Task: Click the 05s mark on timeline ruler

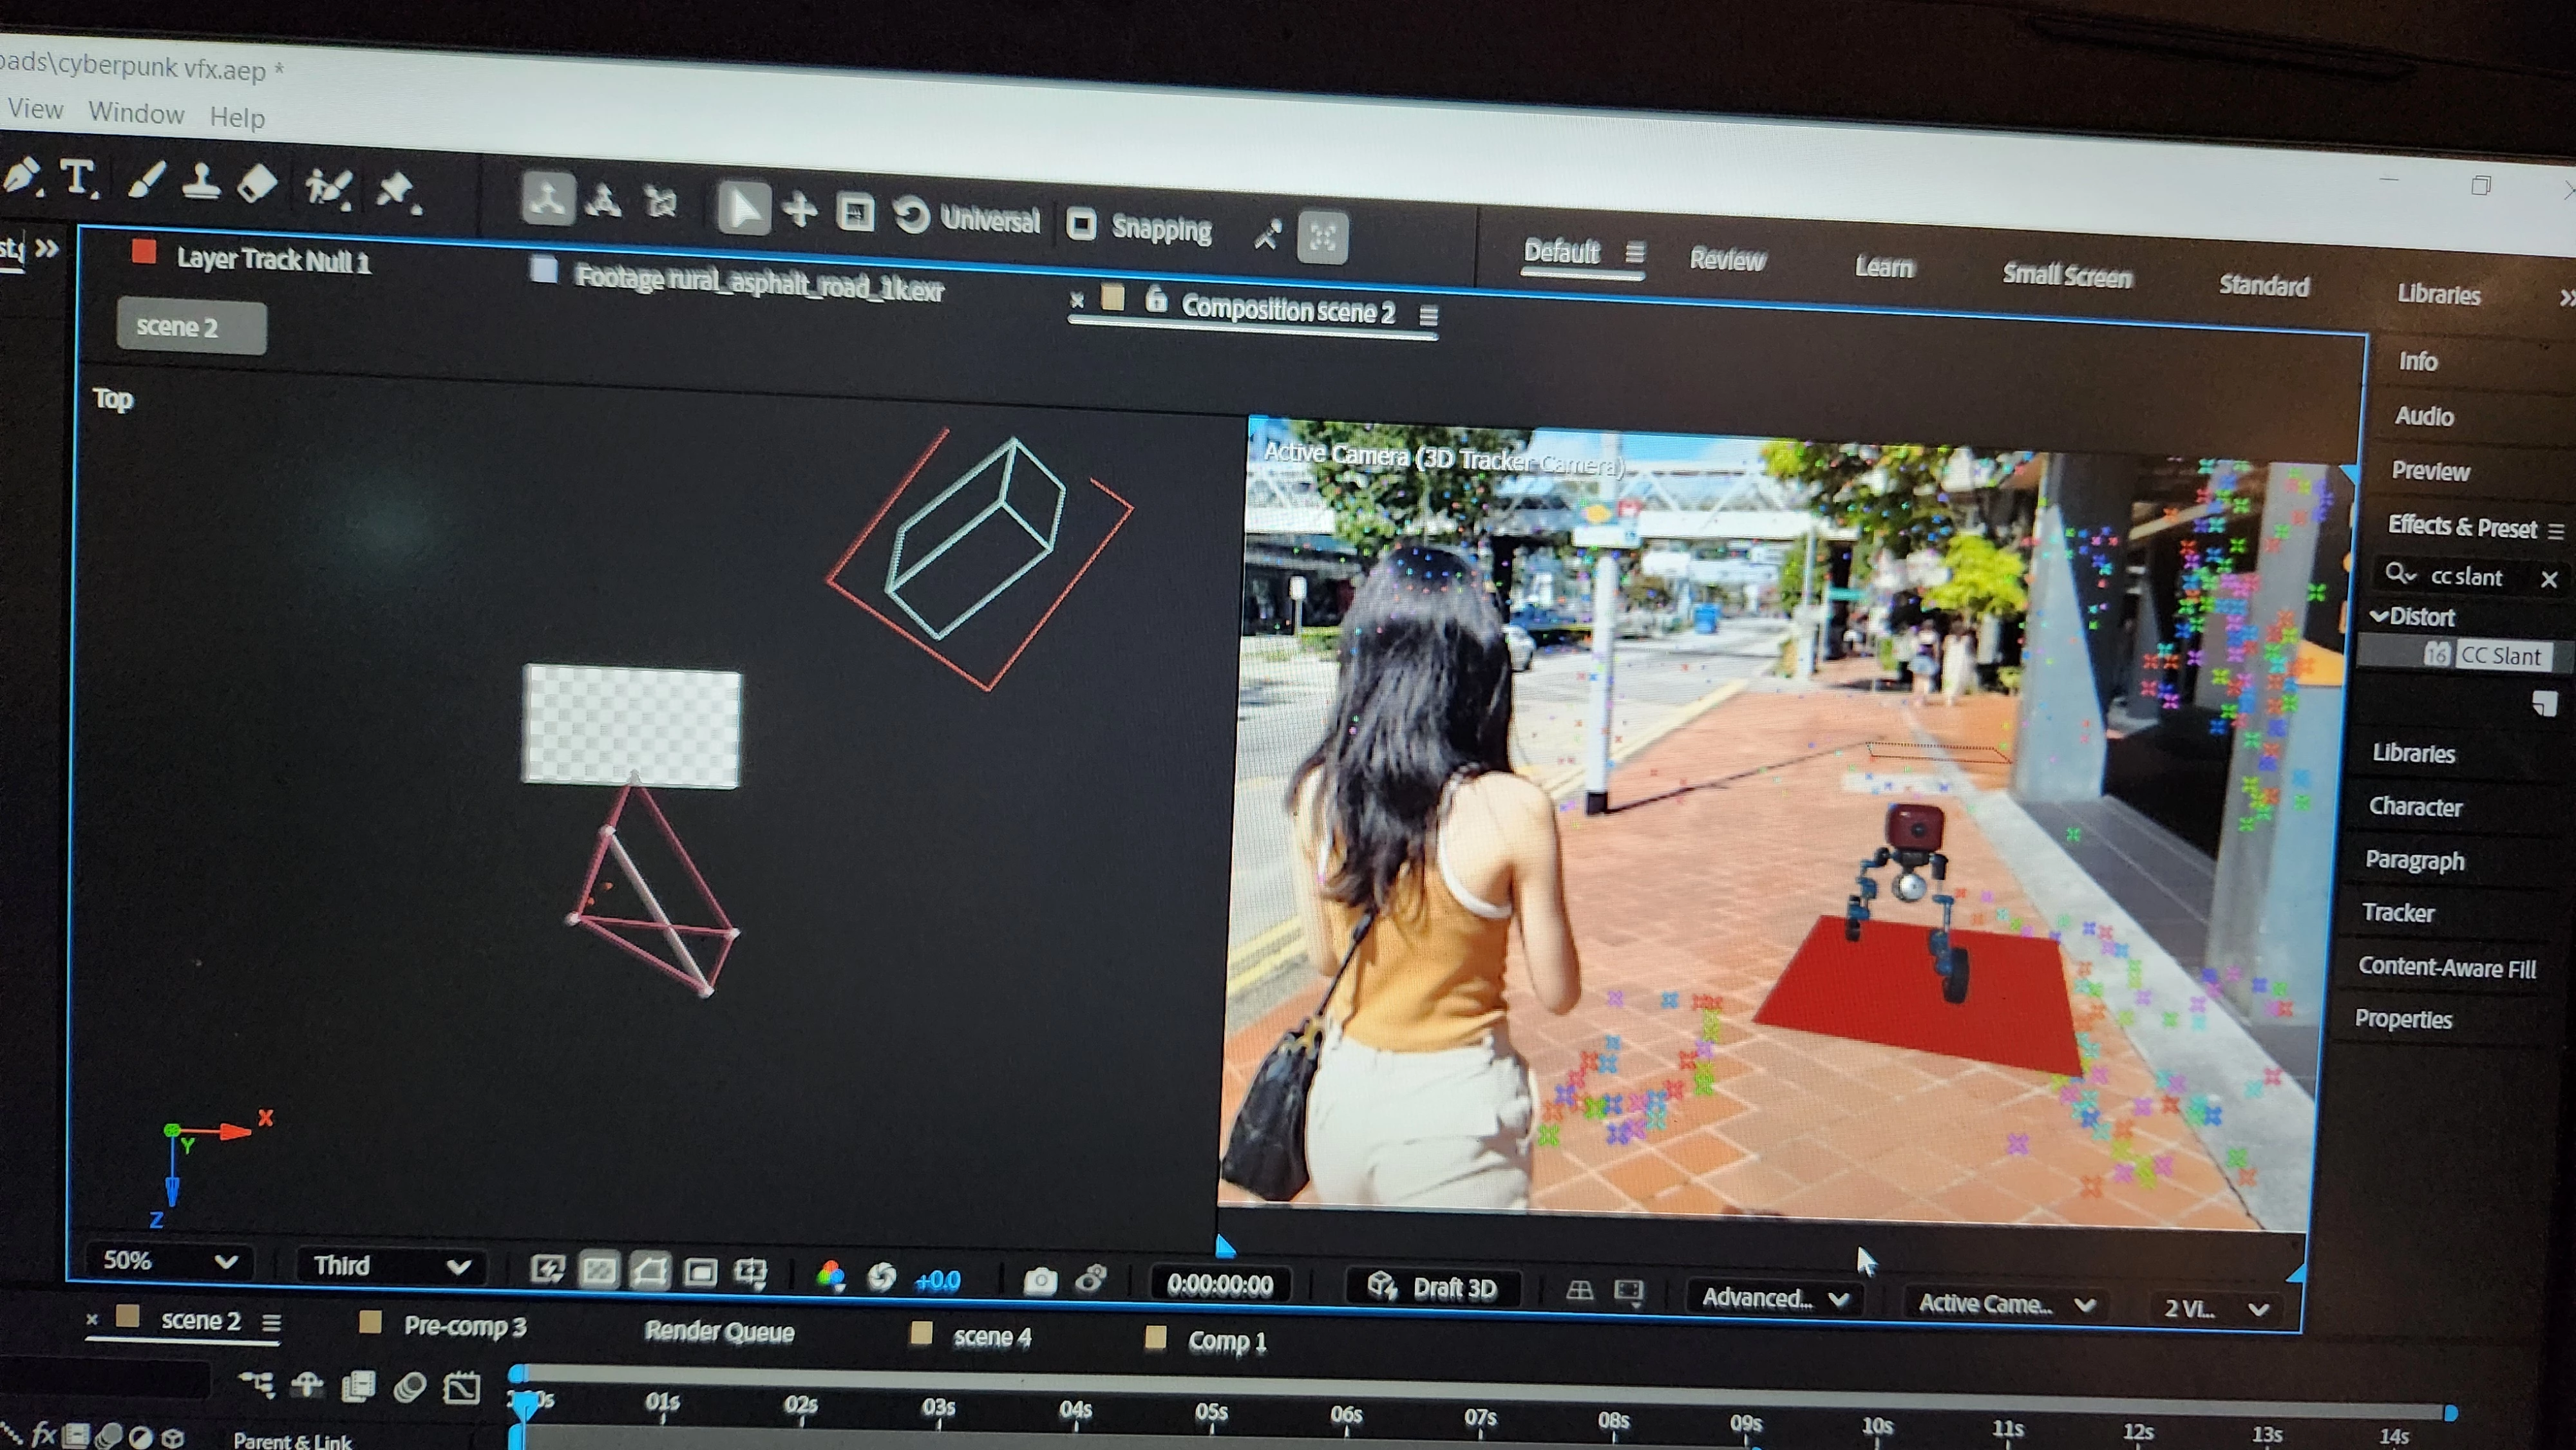Action: tap(1211, 1412)
